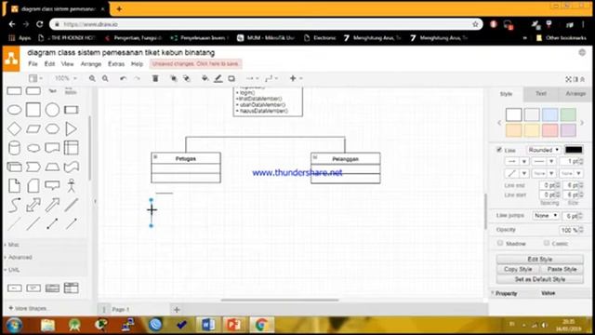Select the bidirectional block arrow shape
Viewport: 595px width, 335px height.
[33, 205]
